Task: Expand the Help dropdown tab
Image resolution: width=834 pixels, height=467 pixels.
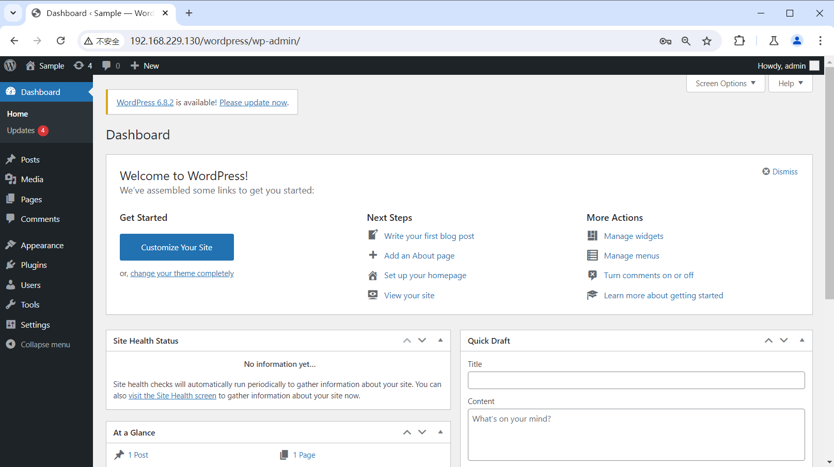Action: coord(791,83)
